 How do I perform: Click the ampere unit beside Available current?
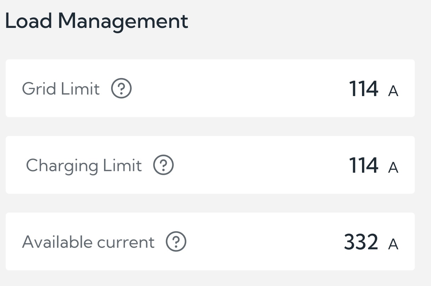click(393, 244)
